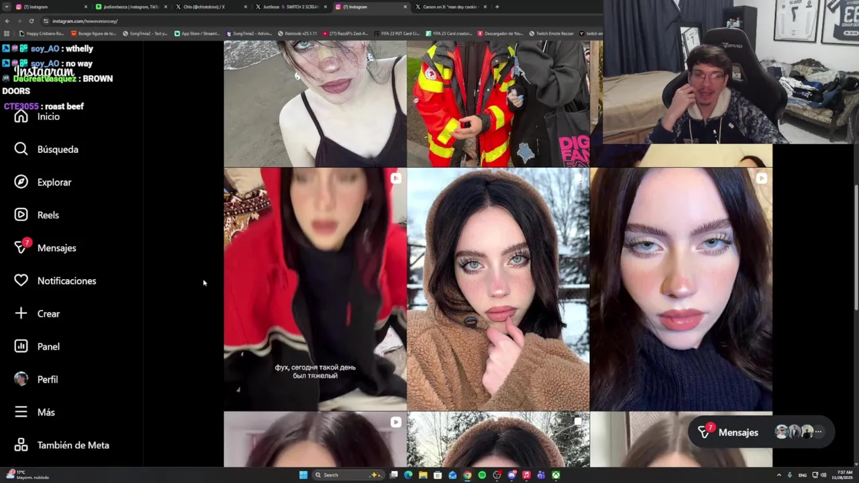
Task: Open Twitch Emote Resizer bookmark
Action: click(551, 33)
